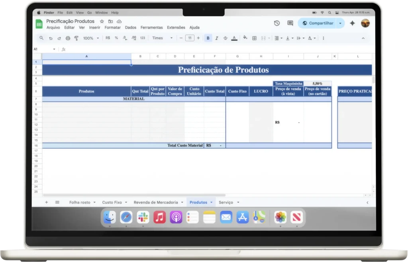Click the merge cells icon

[x=263, y=38]
